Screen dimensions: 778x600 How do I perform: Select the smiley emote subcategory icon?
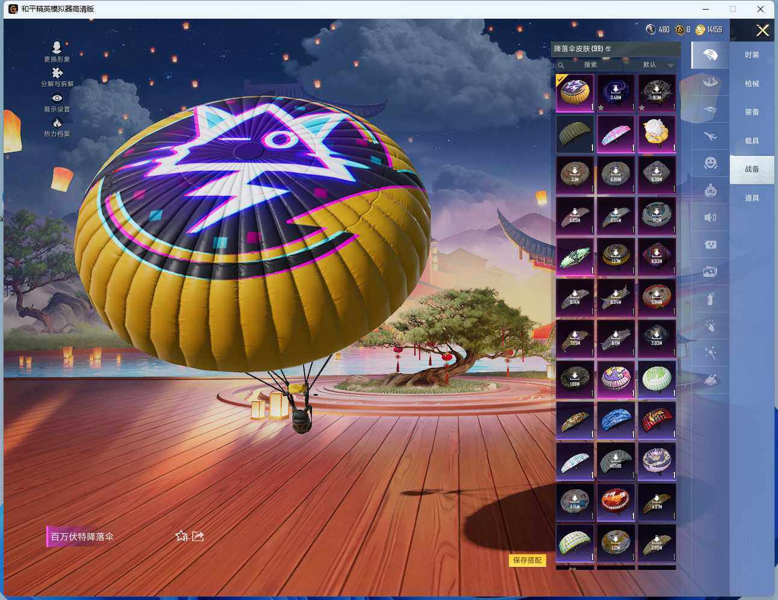click(x=711, y=163)
